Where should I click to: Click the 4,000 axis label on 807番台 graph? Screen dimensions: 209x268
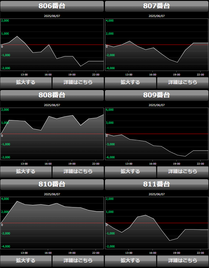click(x=109, y=21)
